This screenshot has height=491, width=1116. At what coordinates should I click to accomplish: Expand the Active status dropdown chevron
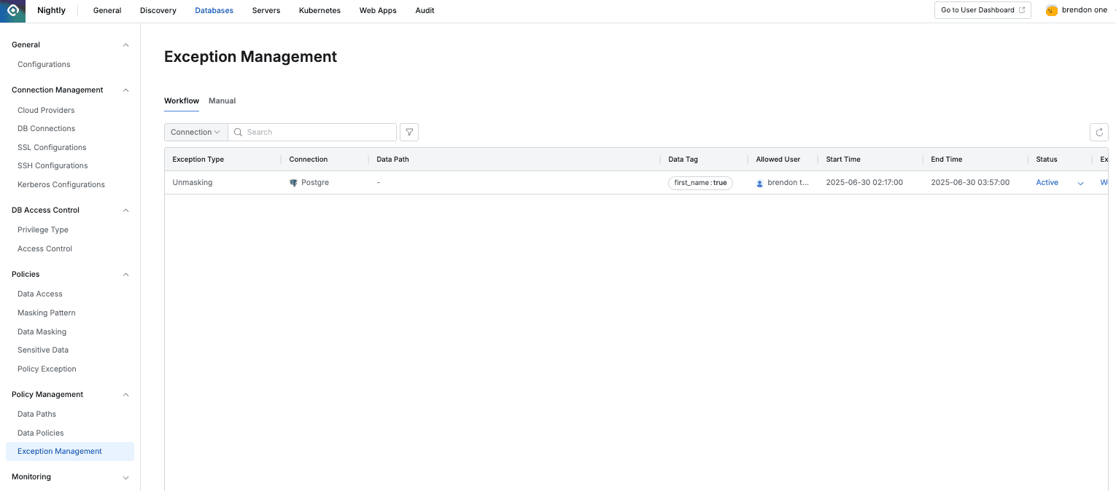coord(1080,183)
